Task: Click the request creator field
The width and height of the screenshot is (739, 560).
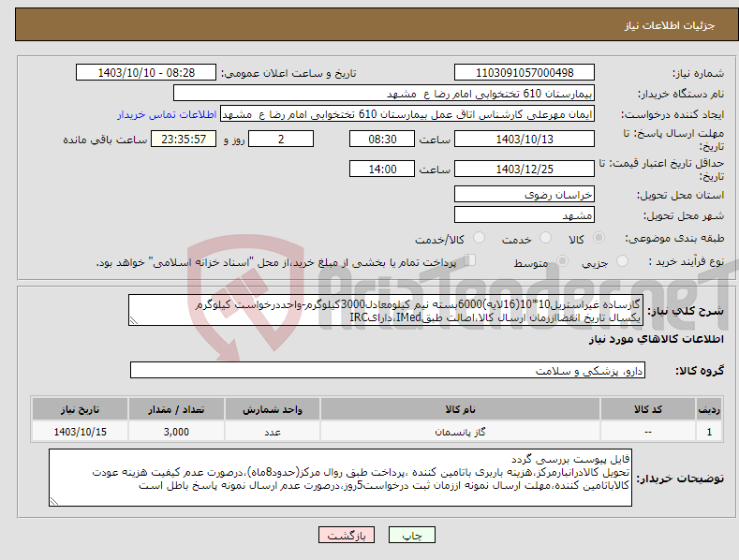Action: [407, 114]
